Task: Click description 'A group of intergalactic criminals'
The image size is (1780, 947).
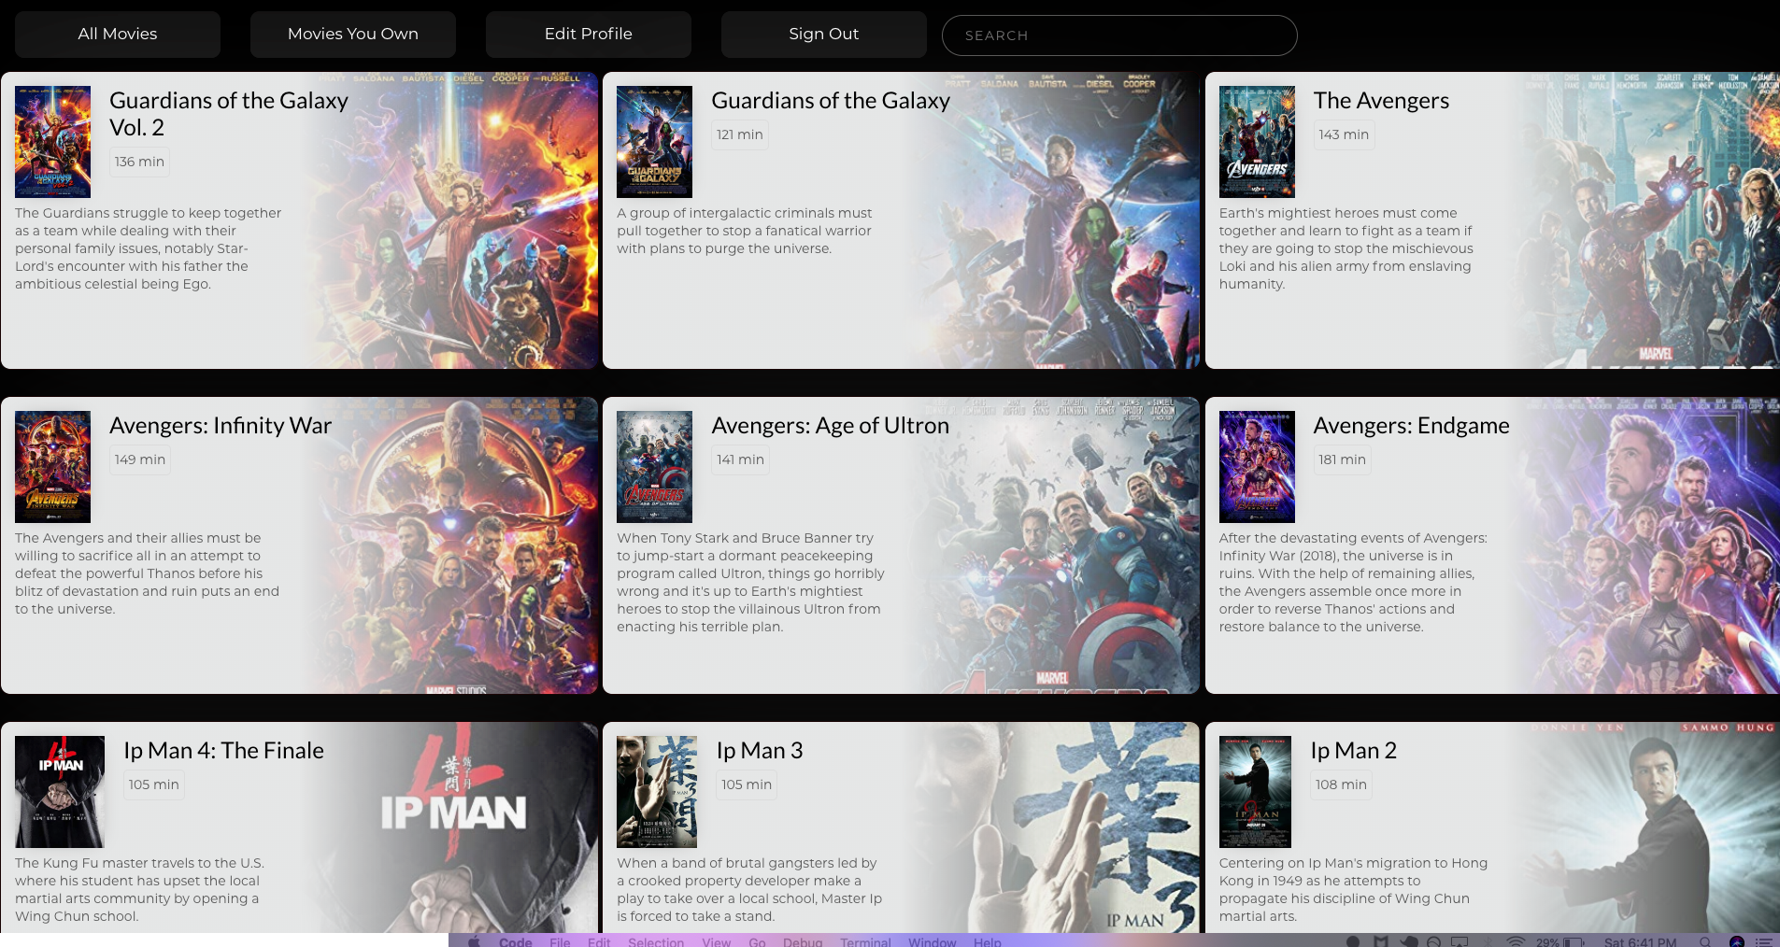Action: [745, 231]
